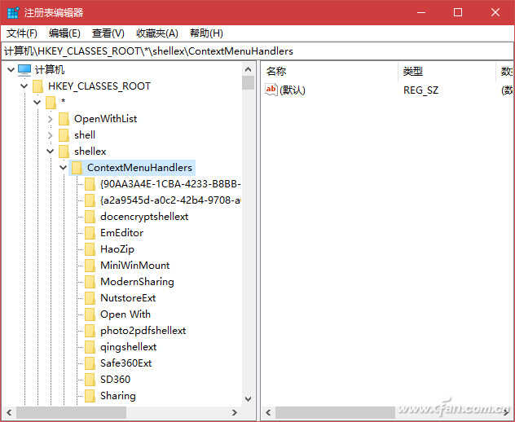Image resolution: width=515 pixels, height=422 pixels.
Task: Select the HKEY_CLASSES_ROOT tree label
Action: pyautogui.click(x=99, y=86)
